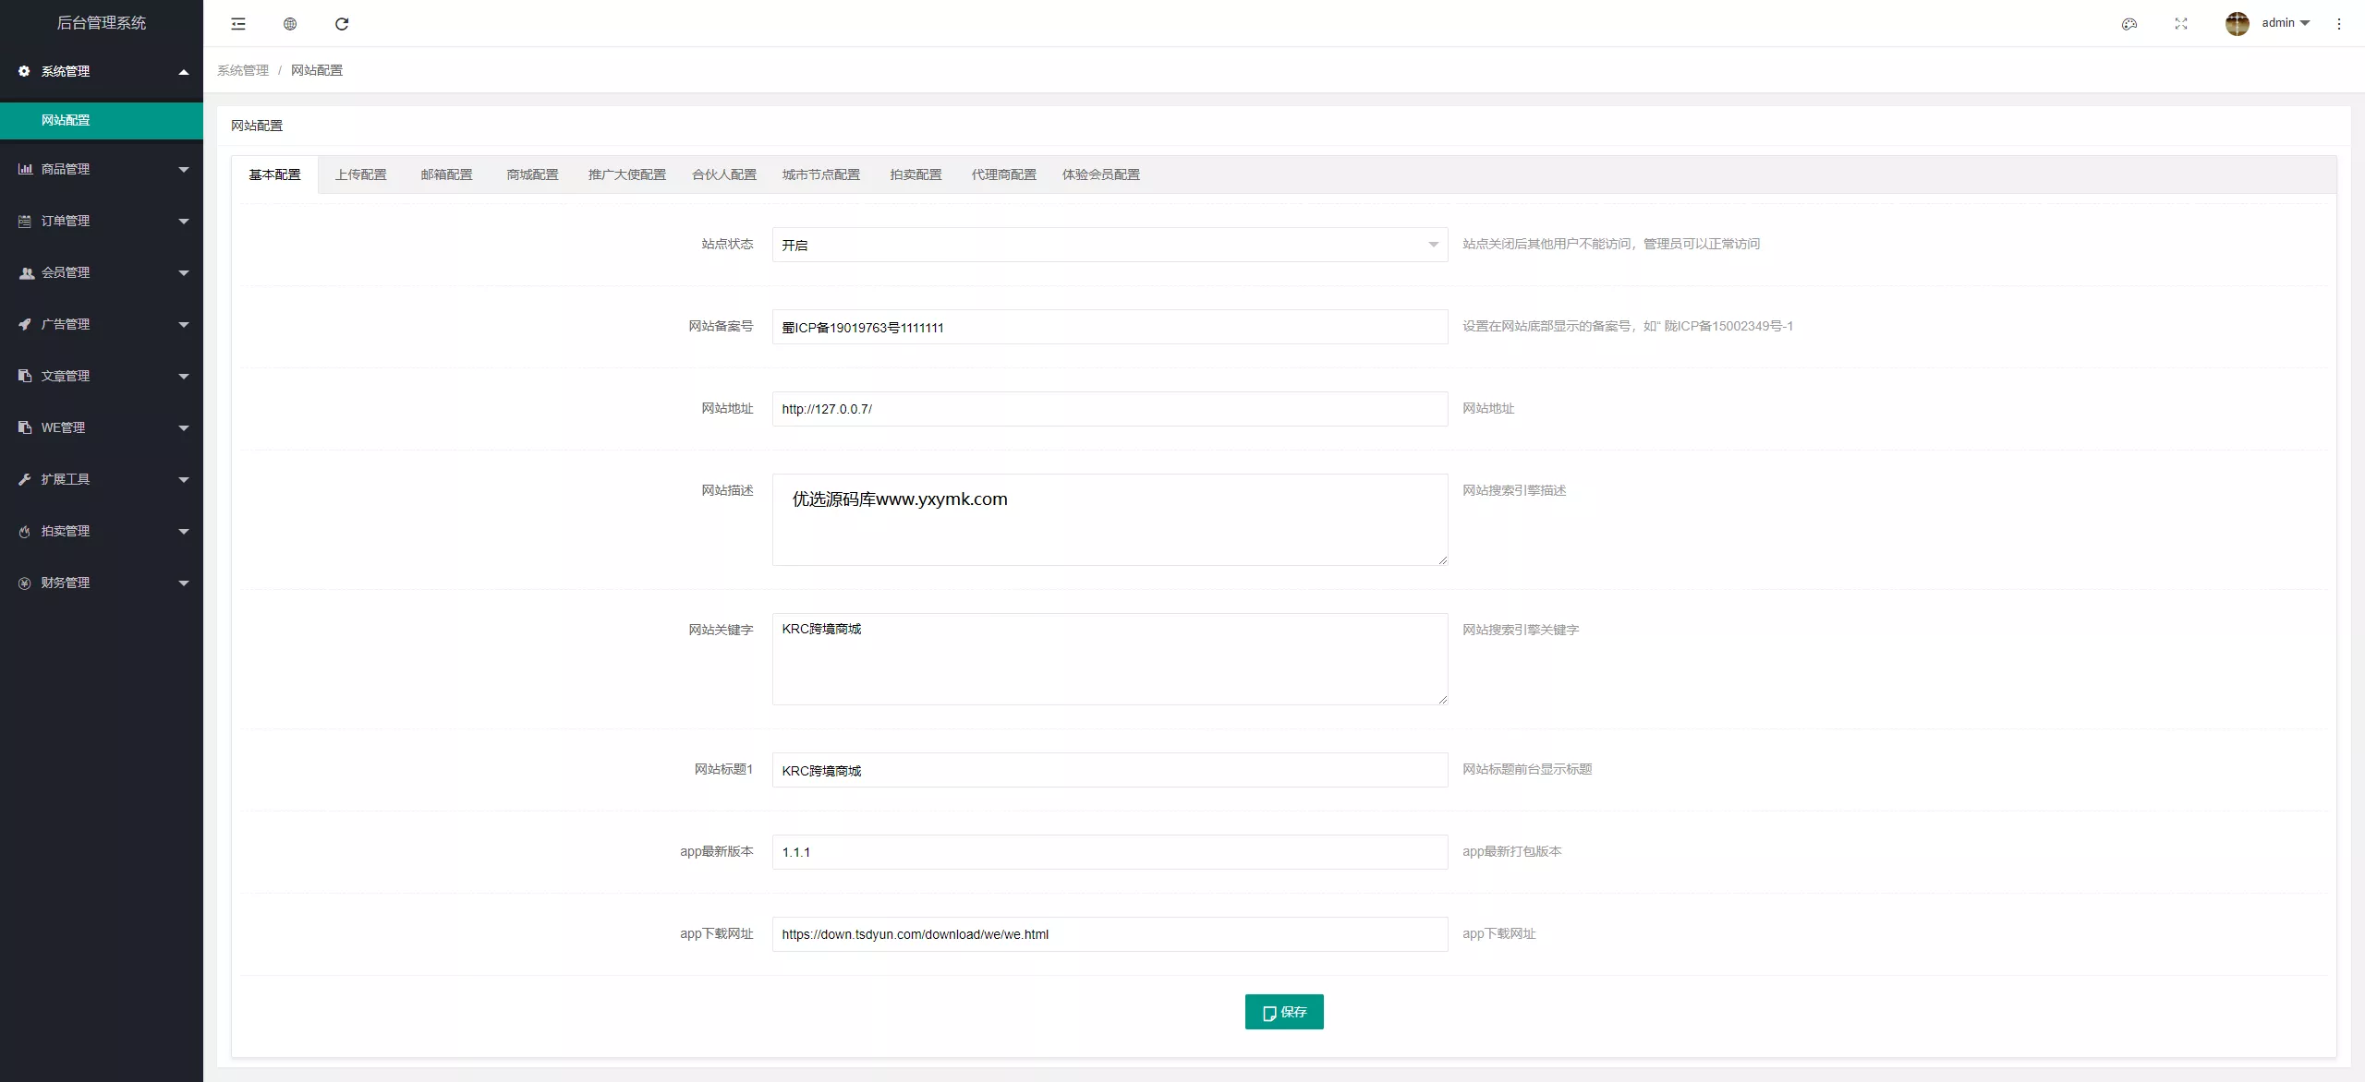The width and height of the screenshot is (2365, 1082).
Task: Click the 站点关闭后其他用户不能访问 hint text
Action: [x=1611, y=244]
